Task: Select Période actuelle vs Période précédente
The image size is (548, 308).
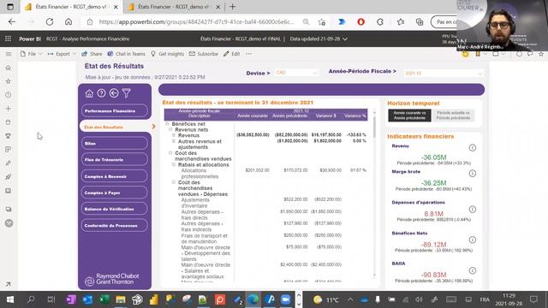Action: coord(453,115)
